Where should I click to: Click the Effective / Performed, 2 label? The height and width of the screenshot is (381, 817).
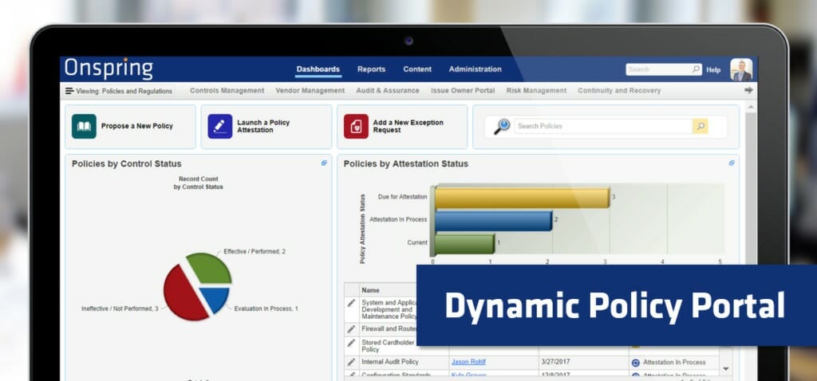pyautogui.click(x=255, y=251)
